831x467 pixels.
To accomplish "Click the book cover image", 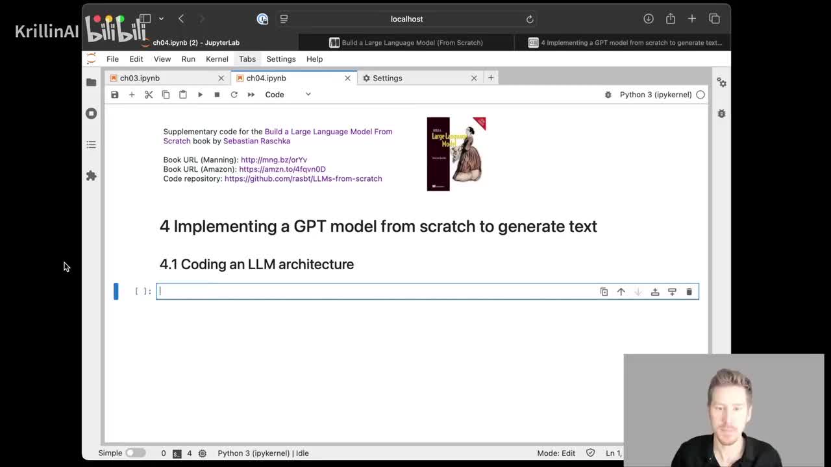I will coord(456,154).
